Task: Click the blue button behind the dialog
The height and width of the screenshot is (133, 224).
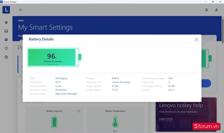Action: (206, 83)
